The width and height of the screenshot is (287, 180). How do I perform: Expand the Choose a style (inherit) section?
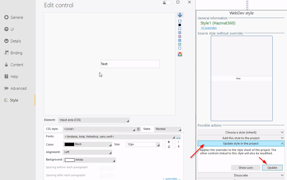(241, 132)
